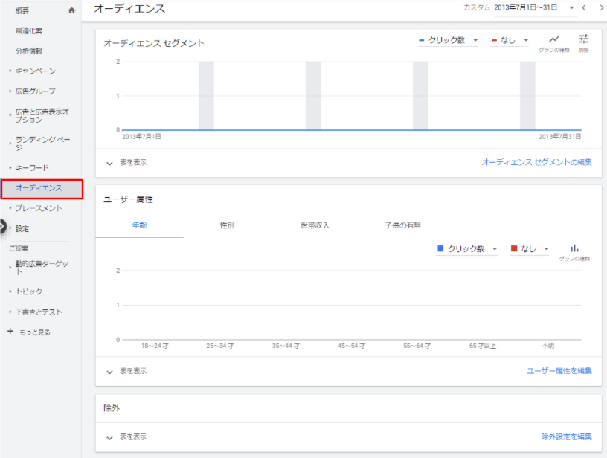Click the home icon beside 概要
The width and height of the screenshot is (607, 458).
(71, 11)
